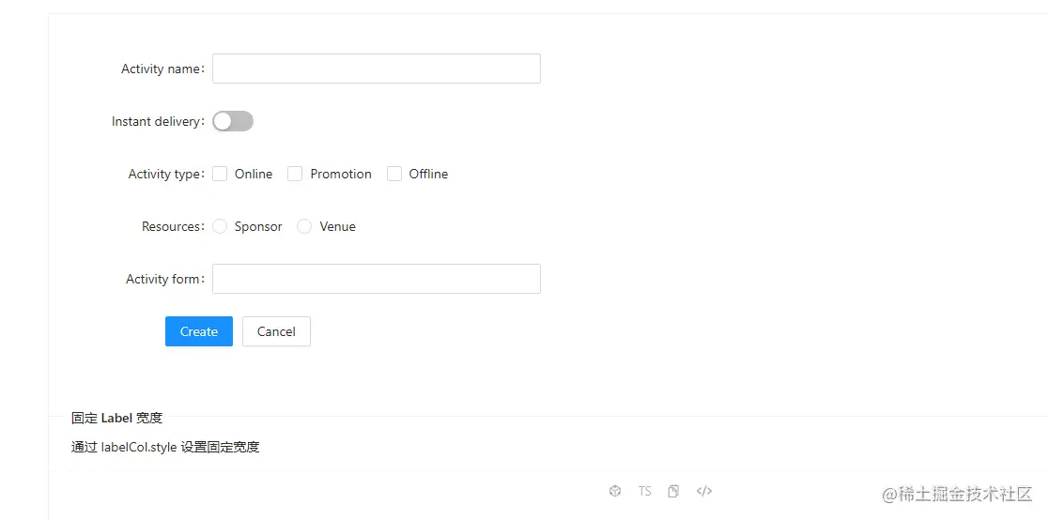Click the Activity type label
Screen dimensions: 1049x520
click(164, 174)
